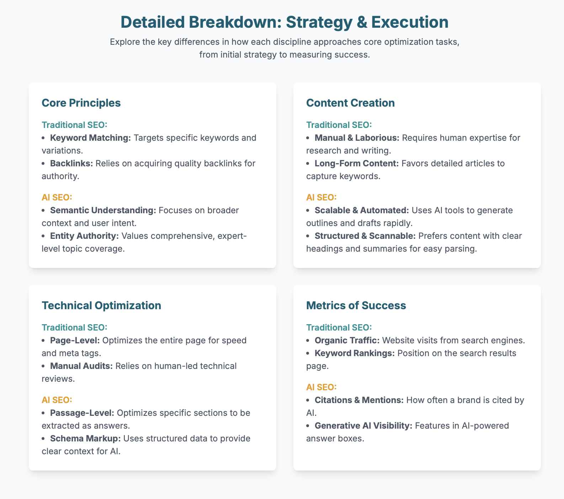The width and height of the screenshot is (564, 499).
Task: Click AI SEO label in Content Creation
Action: click(321, 197)
